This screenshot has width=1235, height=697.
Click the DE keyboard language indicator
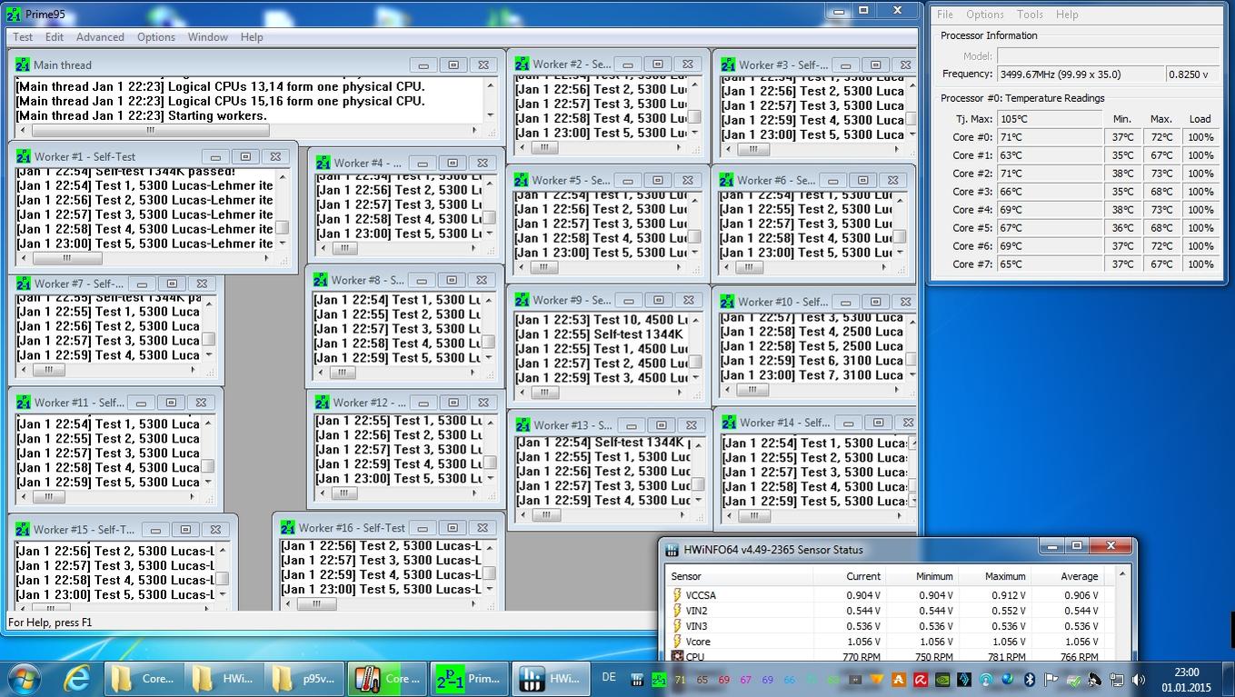tap(609, 678)
